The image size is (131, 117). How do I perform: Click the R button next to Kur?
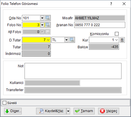122,40
